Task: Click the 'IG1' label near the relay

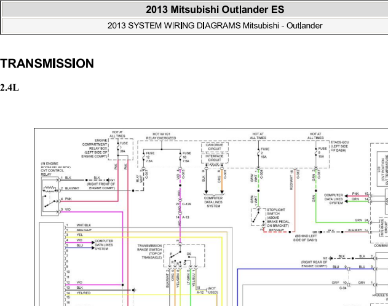Action: (x=112, y=180)
